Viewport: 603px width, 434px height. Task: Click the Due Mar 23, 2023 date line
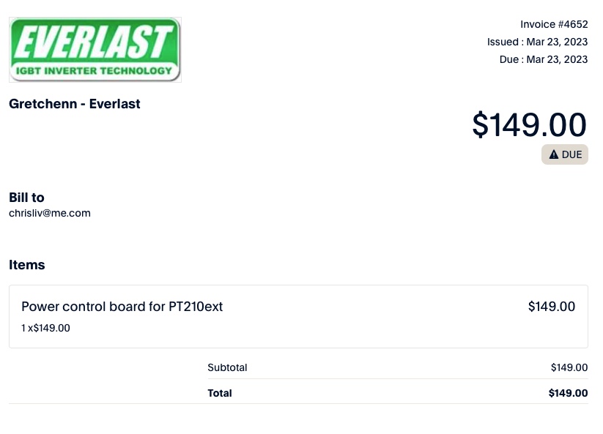(543, 59)
